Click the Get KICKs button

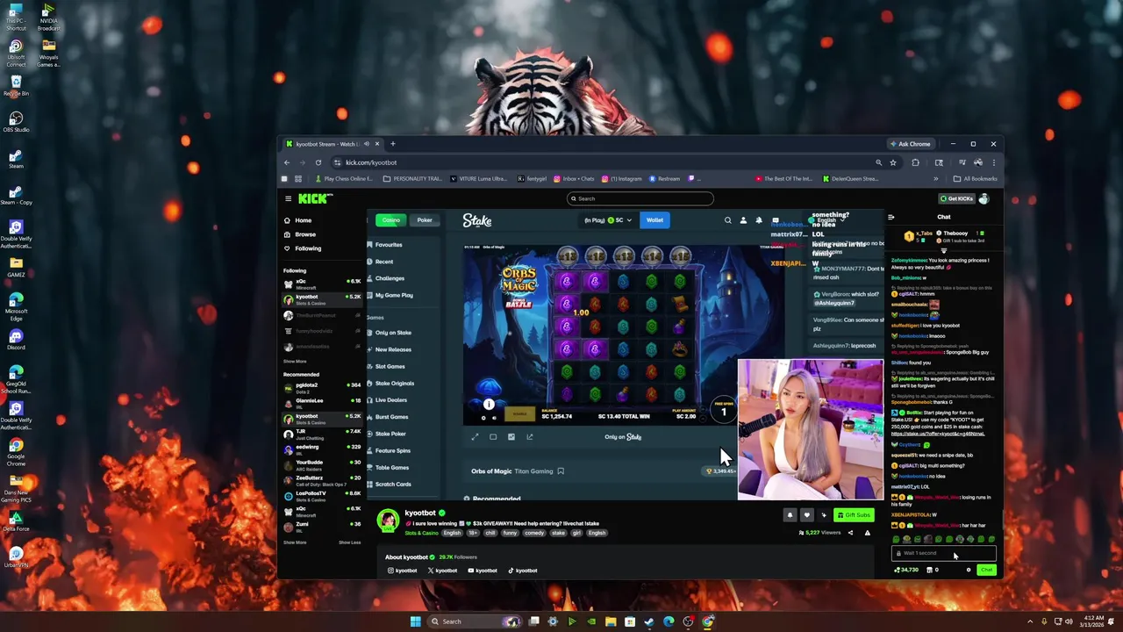tap(955, 199)
